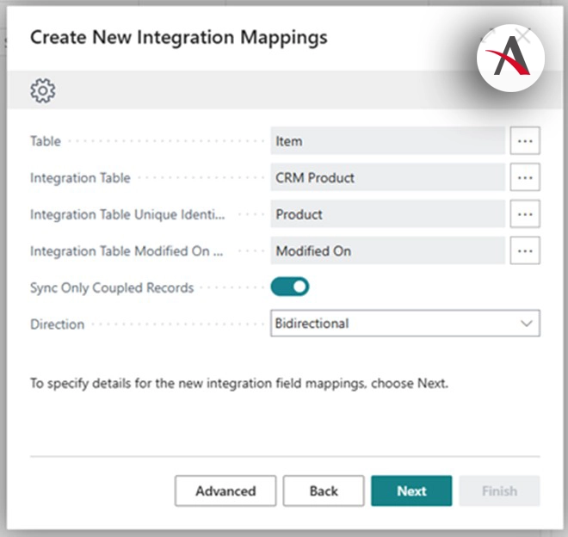
Task: Open the Direction dropdown
Action: point(404,324)
